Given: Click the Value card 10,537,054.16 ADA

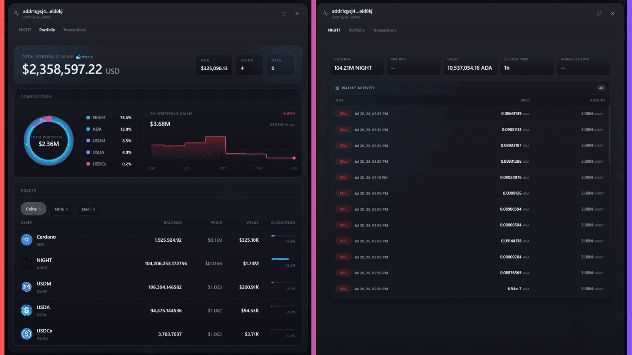Looking at the screenshot, I should tap(470, 65).
